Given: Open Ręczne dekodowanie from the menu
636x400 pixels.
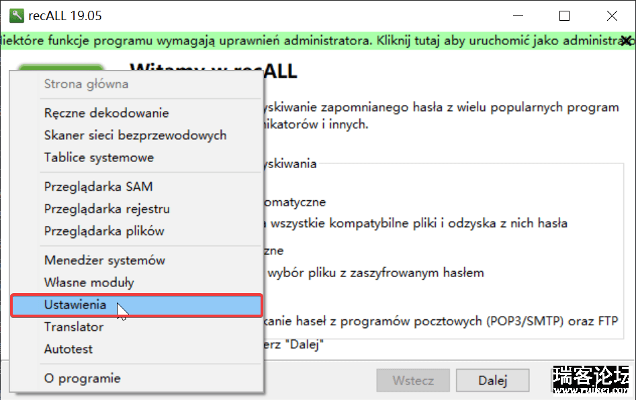Looking at the screenshot, I should tap(137, 113).
